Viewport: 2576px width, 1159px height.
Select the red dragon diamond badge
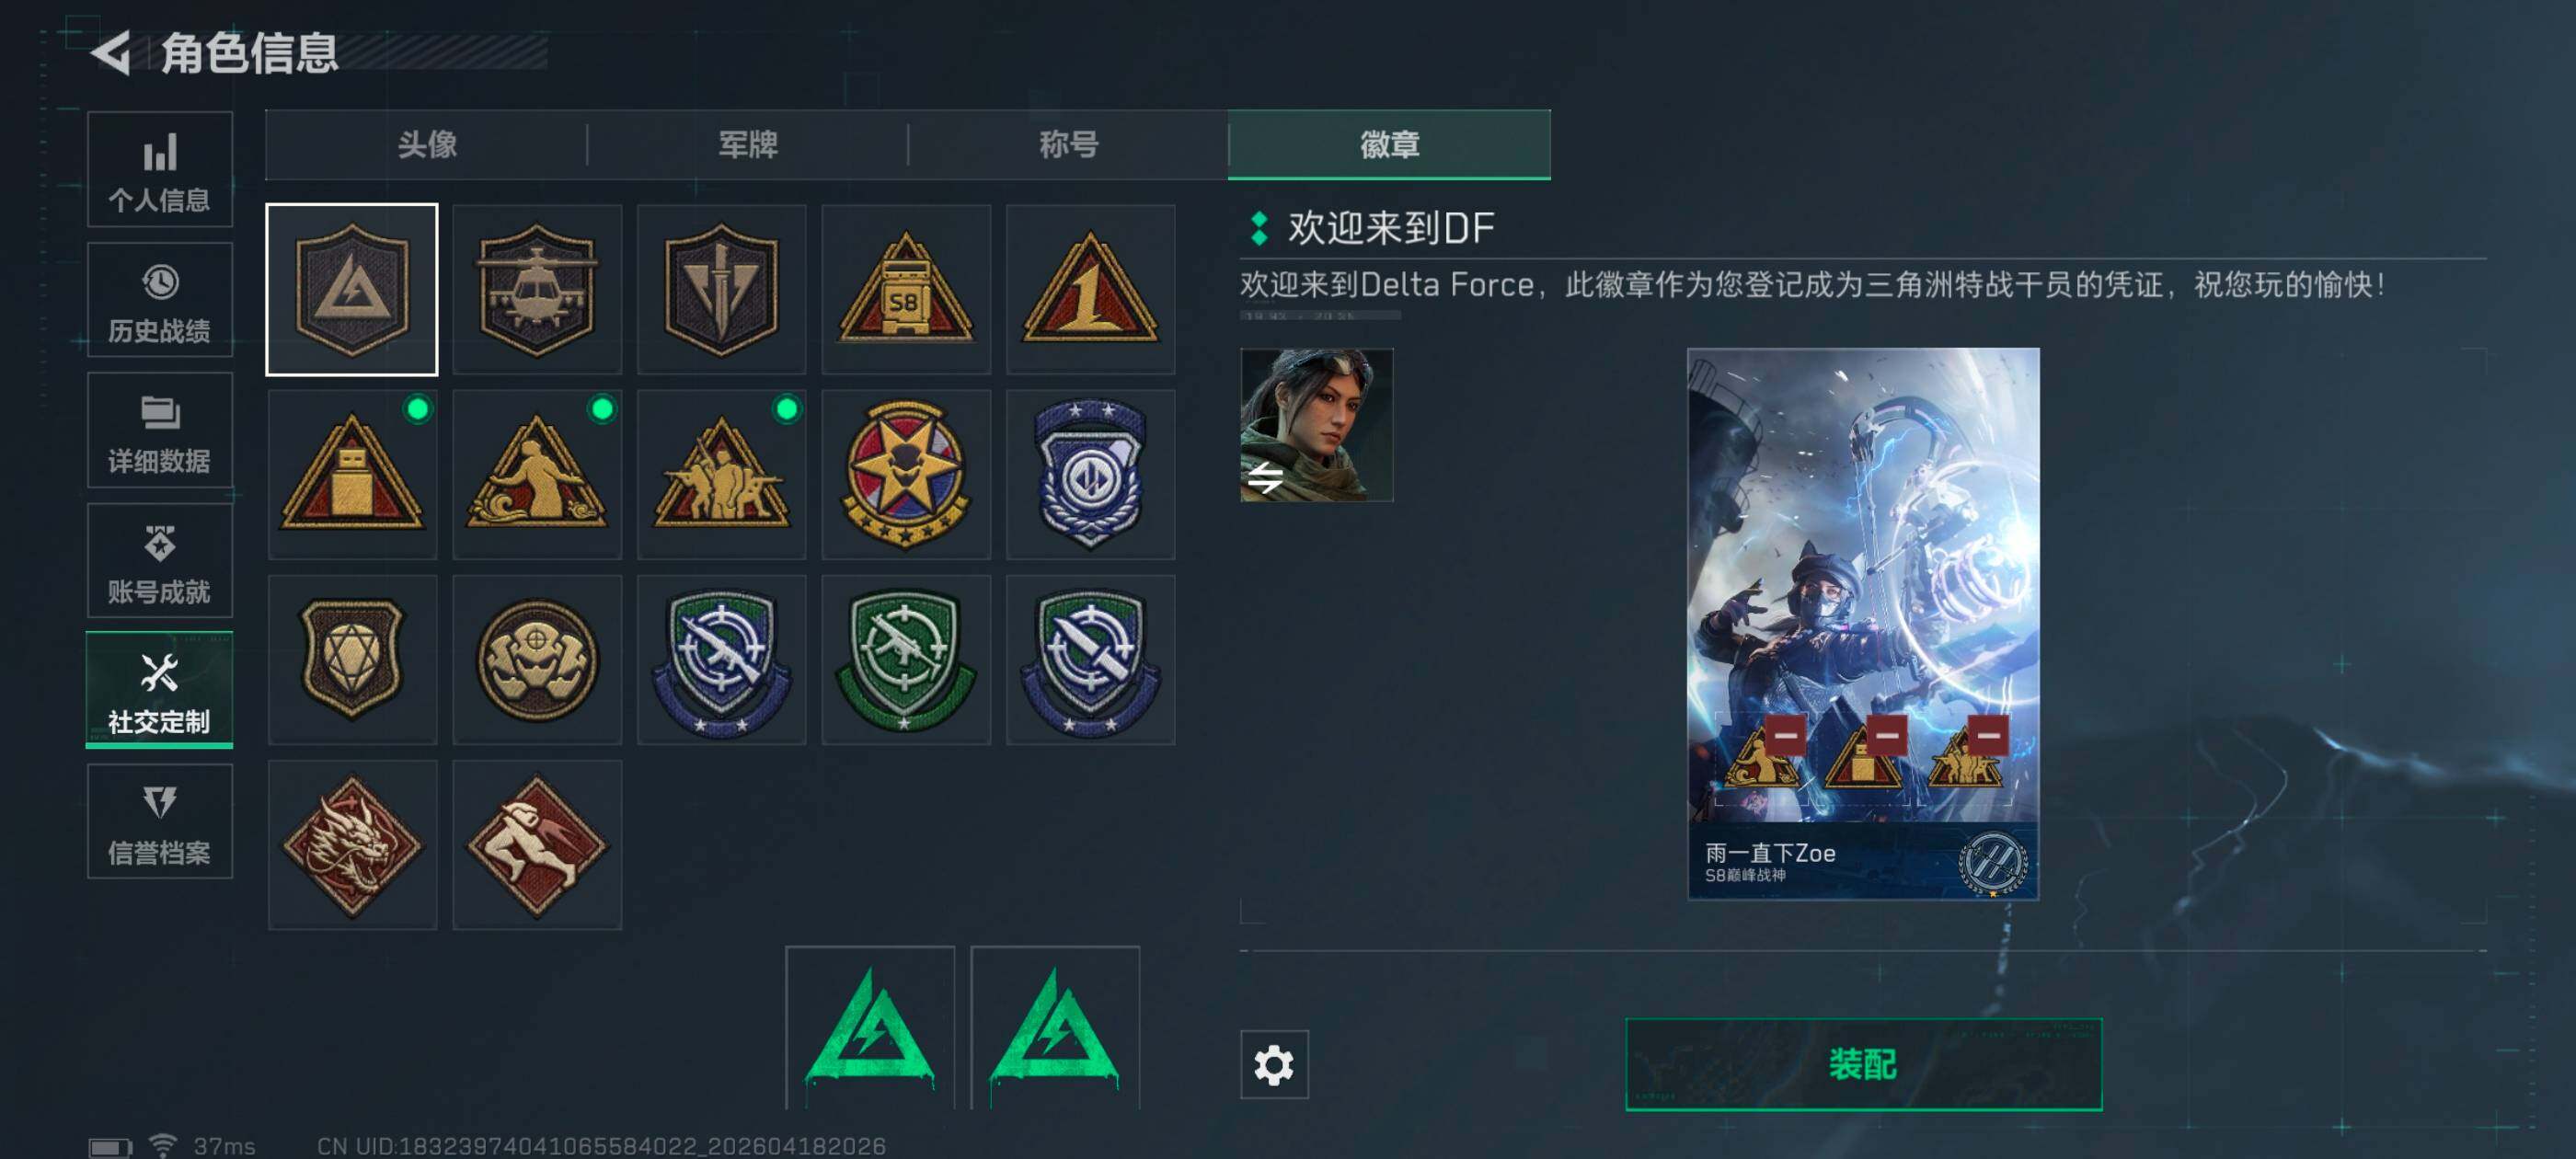[352, 845]
